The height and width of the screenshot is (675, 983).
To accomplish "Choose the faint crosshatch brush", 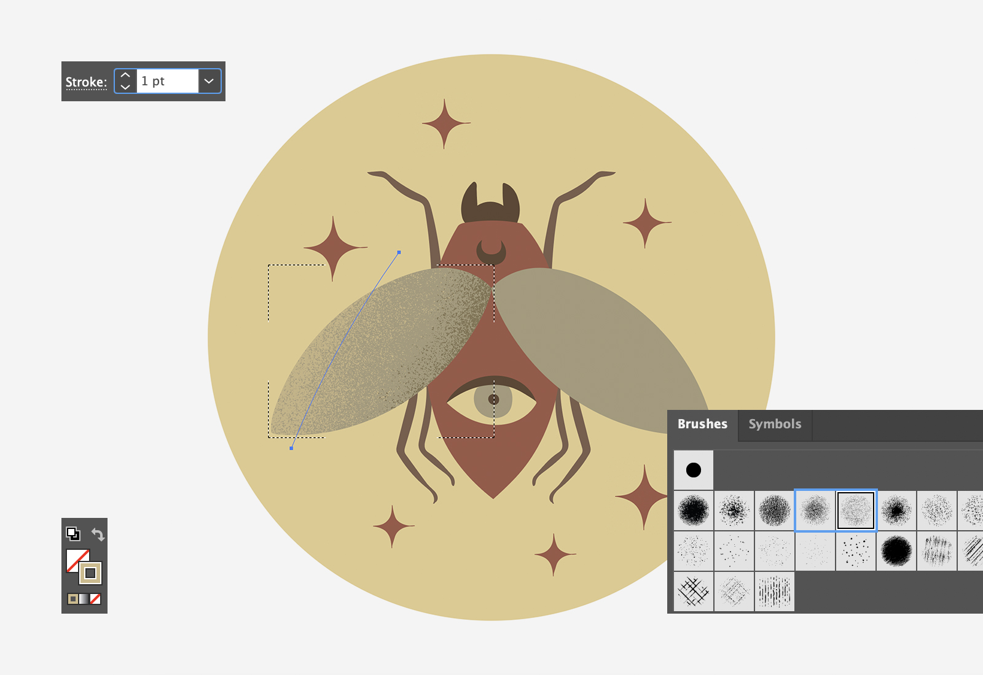I will point(734,592).
